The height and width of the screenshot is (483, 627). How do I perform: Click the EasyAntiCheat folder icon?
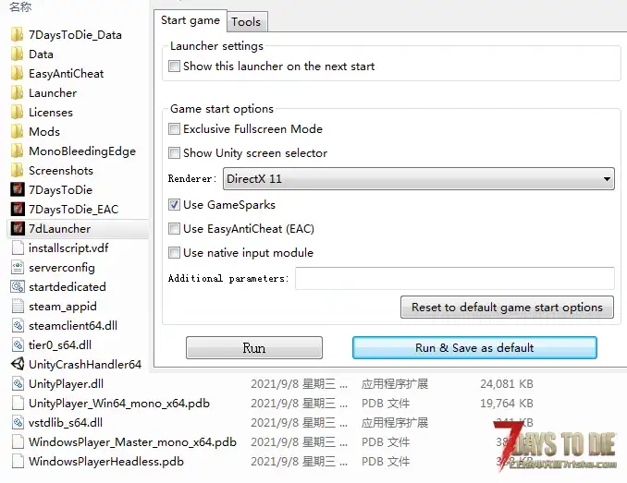tap(17, 74)
